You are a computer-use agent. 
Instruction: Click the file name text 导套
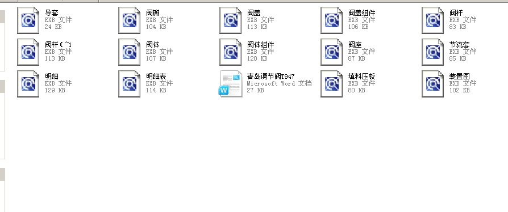tap(52, 13)
